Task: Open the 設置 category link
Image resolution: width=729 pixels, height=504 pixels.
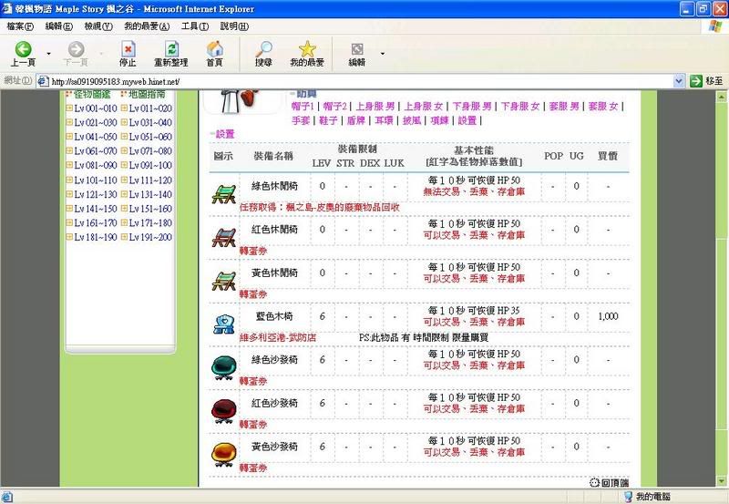Action: 467,120
